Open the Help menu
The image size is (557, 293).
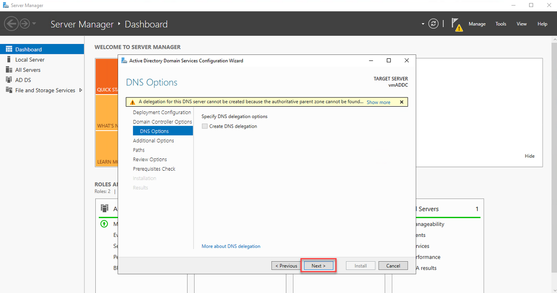pos(542,24)
